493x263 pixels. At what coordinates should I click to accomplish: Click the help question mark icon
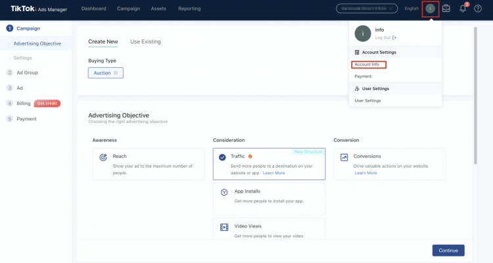(478, 9)
